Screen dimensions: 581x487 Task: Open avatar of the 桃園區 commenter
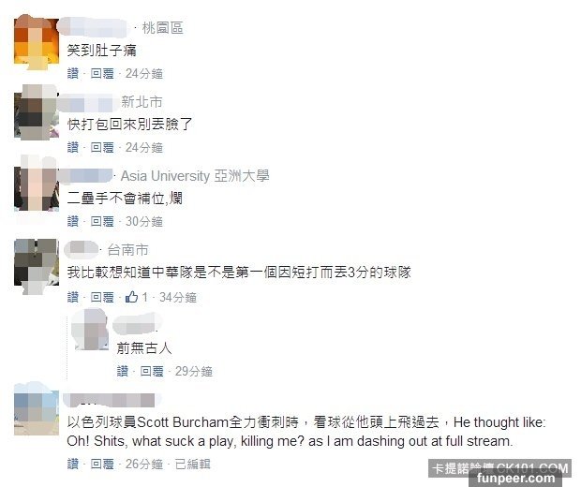coord(37,41)
